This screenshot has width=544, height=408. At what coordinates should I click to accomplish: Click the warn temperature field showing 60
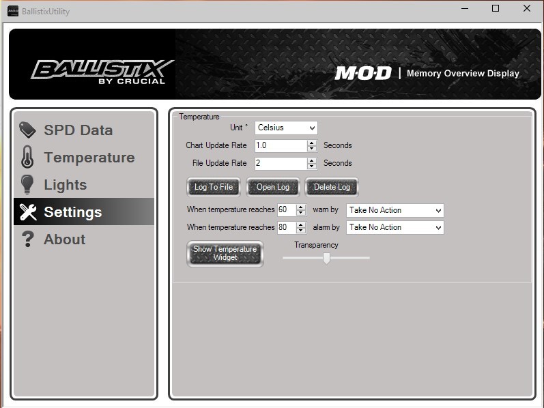point(287,209)
